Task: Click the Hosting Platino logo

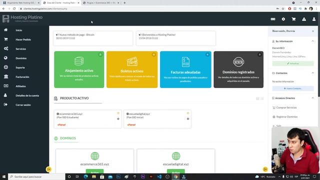Action: pyautogui.click(x=22, y=18)
